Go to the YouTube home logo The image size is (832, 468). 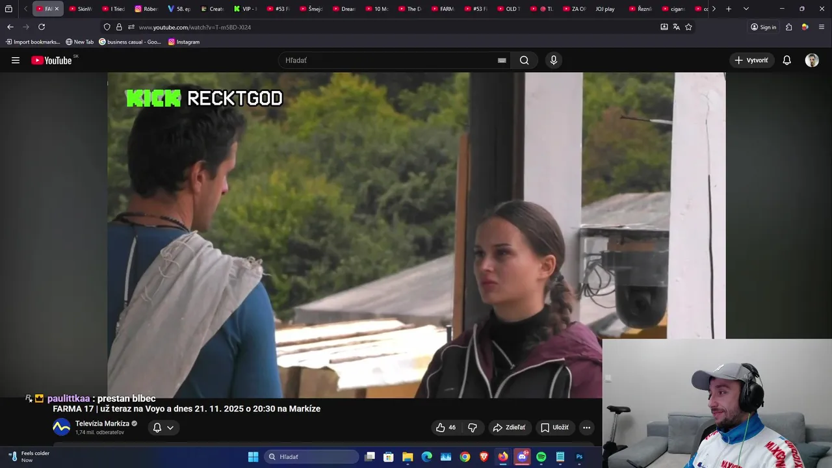point(51,60)
